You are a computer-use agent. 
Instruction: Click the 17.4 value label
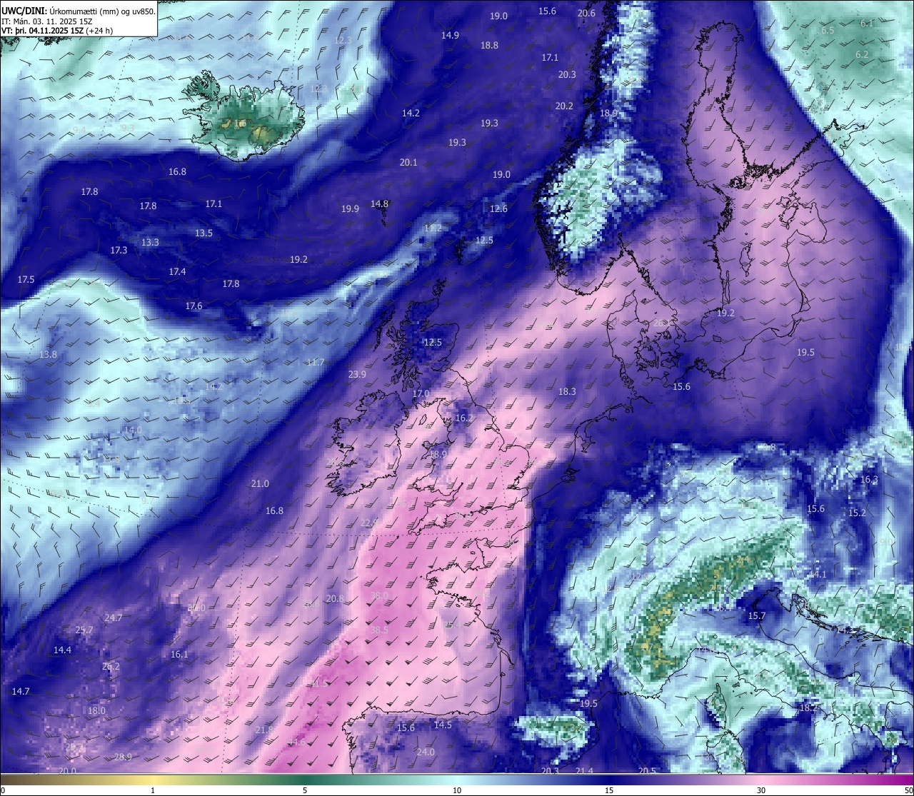(177, 272)
